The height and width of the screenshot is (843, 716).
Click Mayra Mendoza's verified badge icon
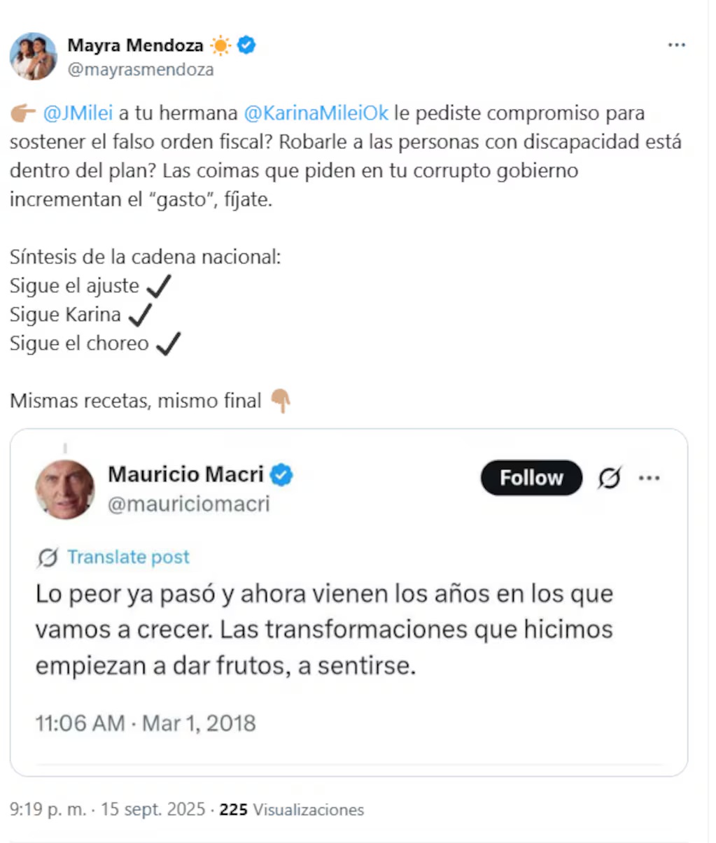tap(246, 45)
